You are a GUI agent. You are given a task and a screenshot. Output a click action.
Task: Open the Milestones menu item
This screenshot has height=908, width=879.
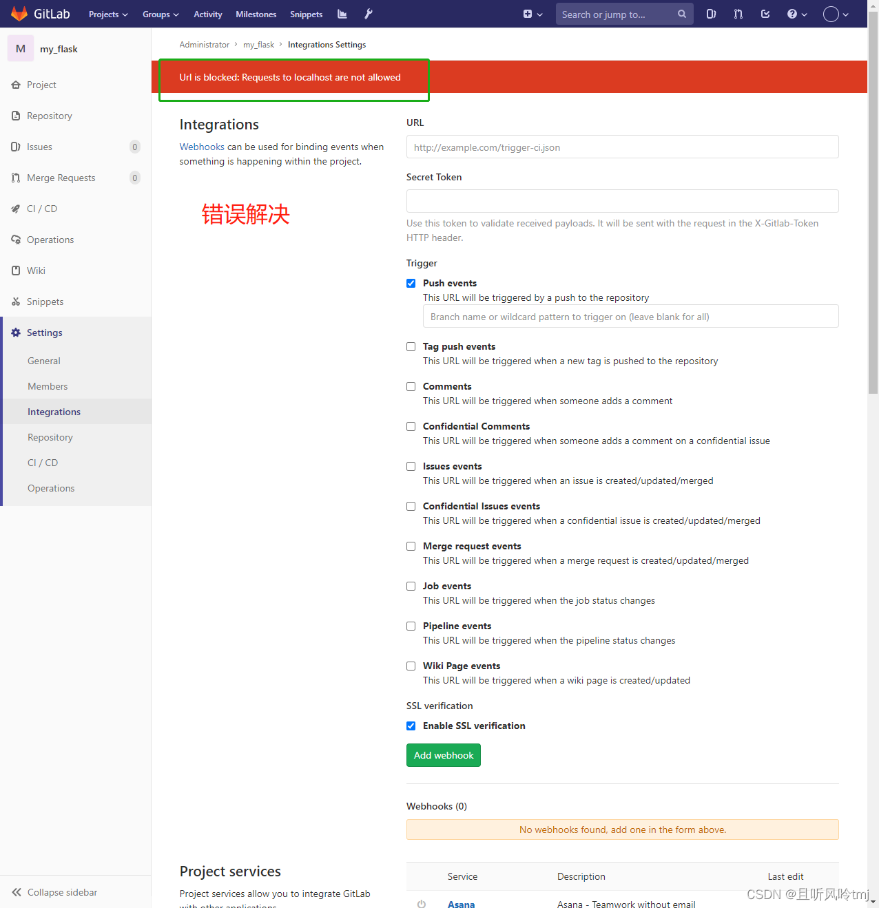(256, 14)
